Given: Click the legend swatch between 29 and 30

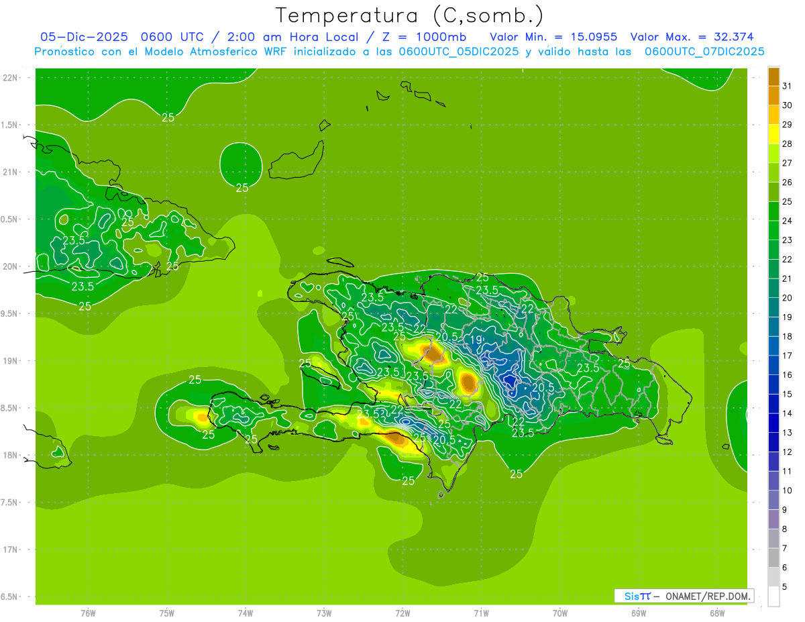Looking at the screenshot, I should point(773,115).
